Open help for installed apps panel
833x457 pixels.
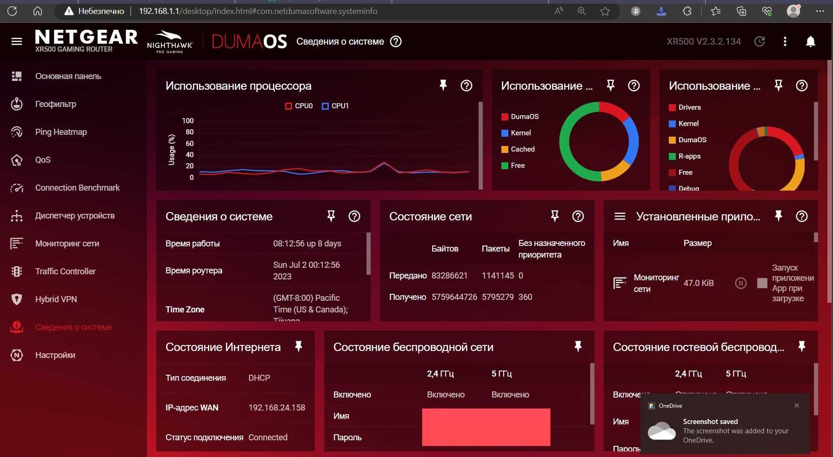pyautogui.click(x=802, y=216)
